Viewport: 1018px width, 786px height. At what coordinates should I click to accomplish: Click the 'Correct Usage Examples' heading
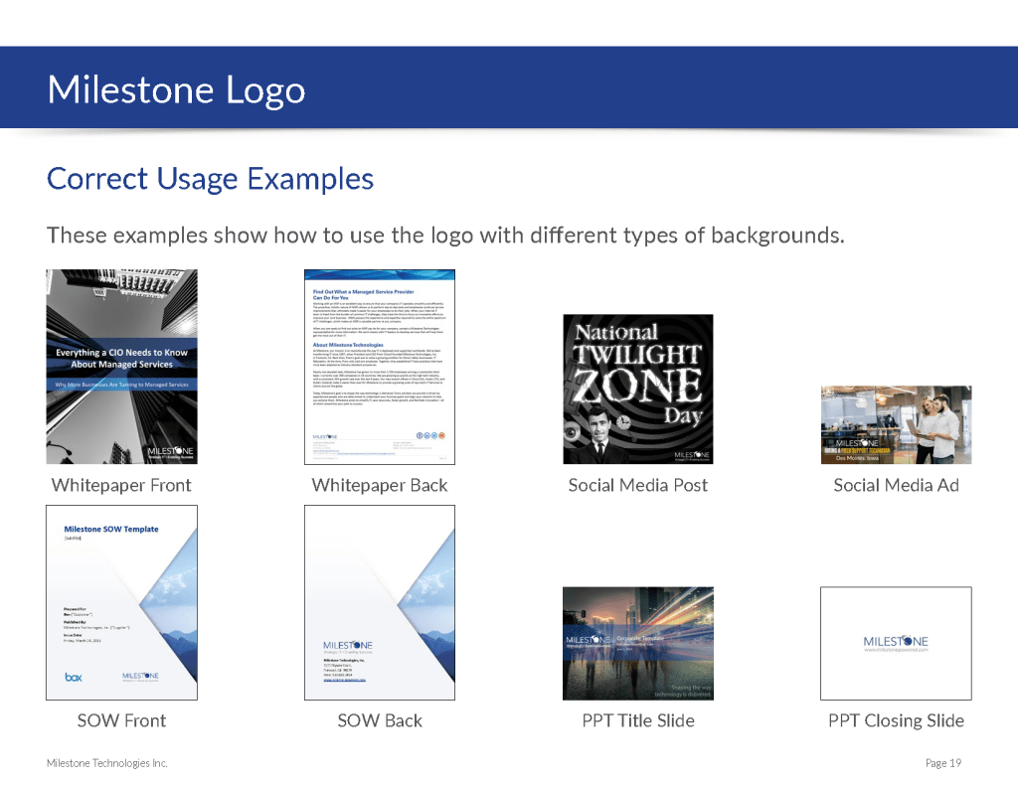[x=210, y=179]
